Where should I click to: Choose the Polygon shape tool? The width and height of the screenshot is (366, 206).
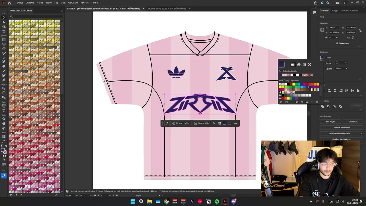point(4,49)
